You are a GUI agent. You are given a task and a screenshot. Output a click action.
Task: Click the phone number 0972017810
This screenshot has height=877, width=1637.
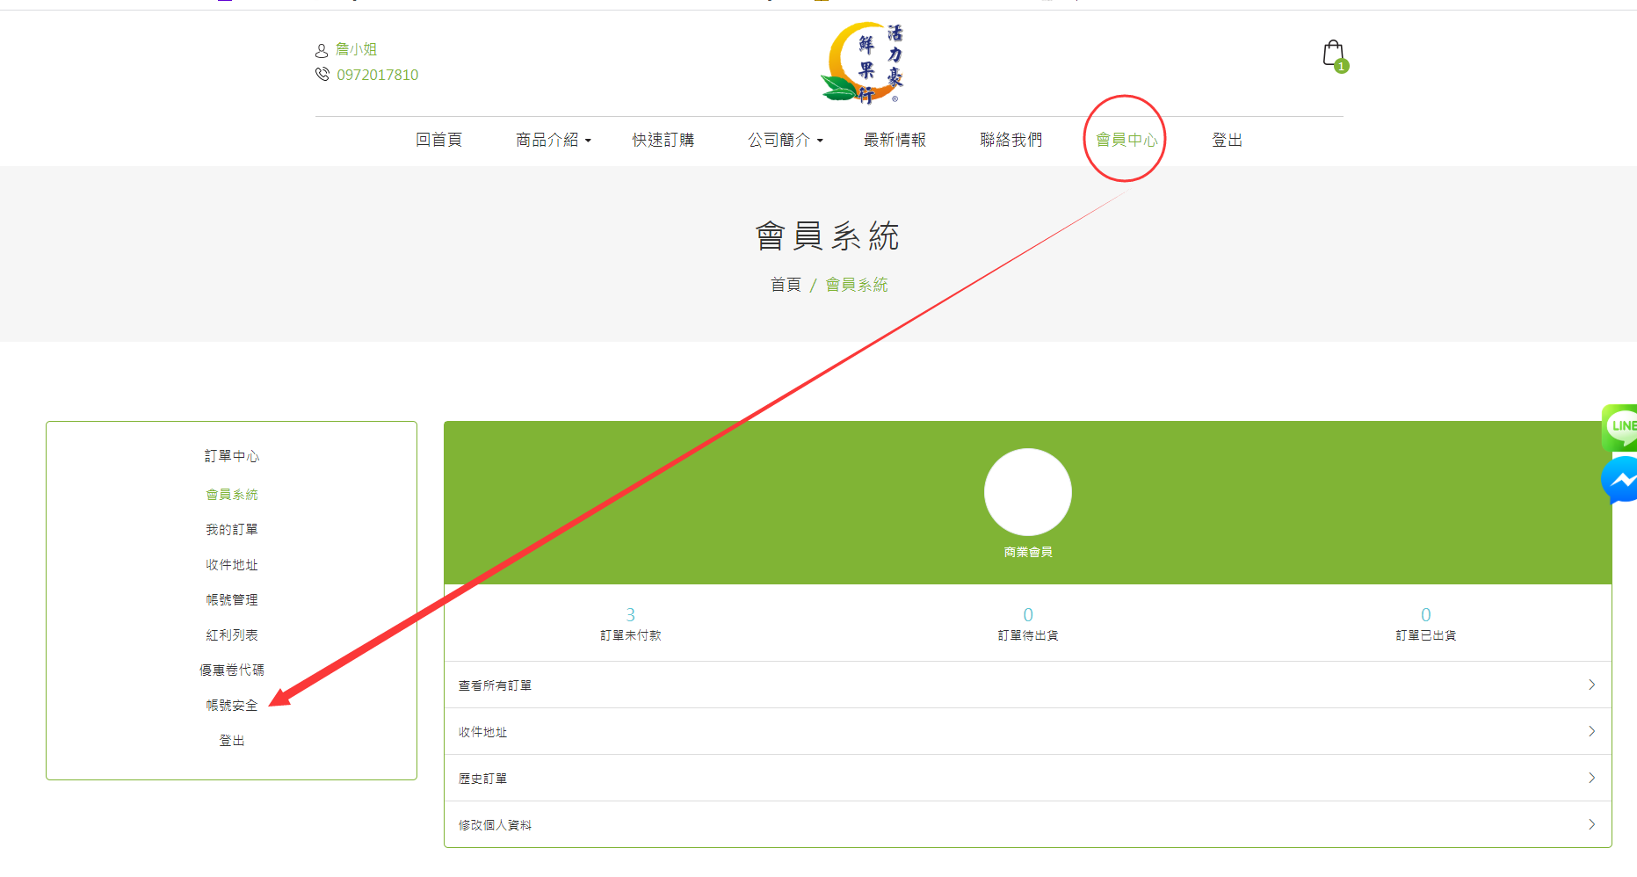click(x=378, y=75)
